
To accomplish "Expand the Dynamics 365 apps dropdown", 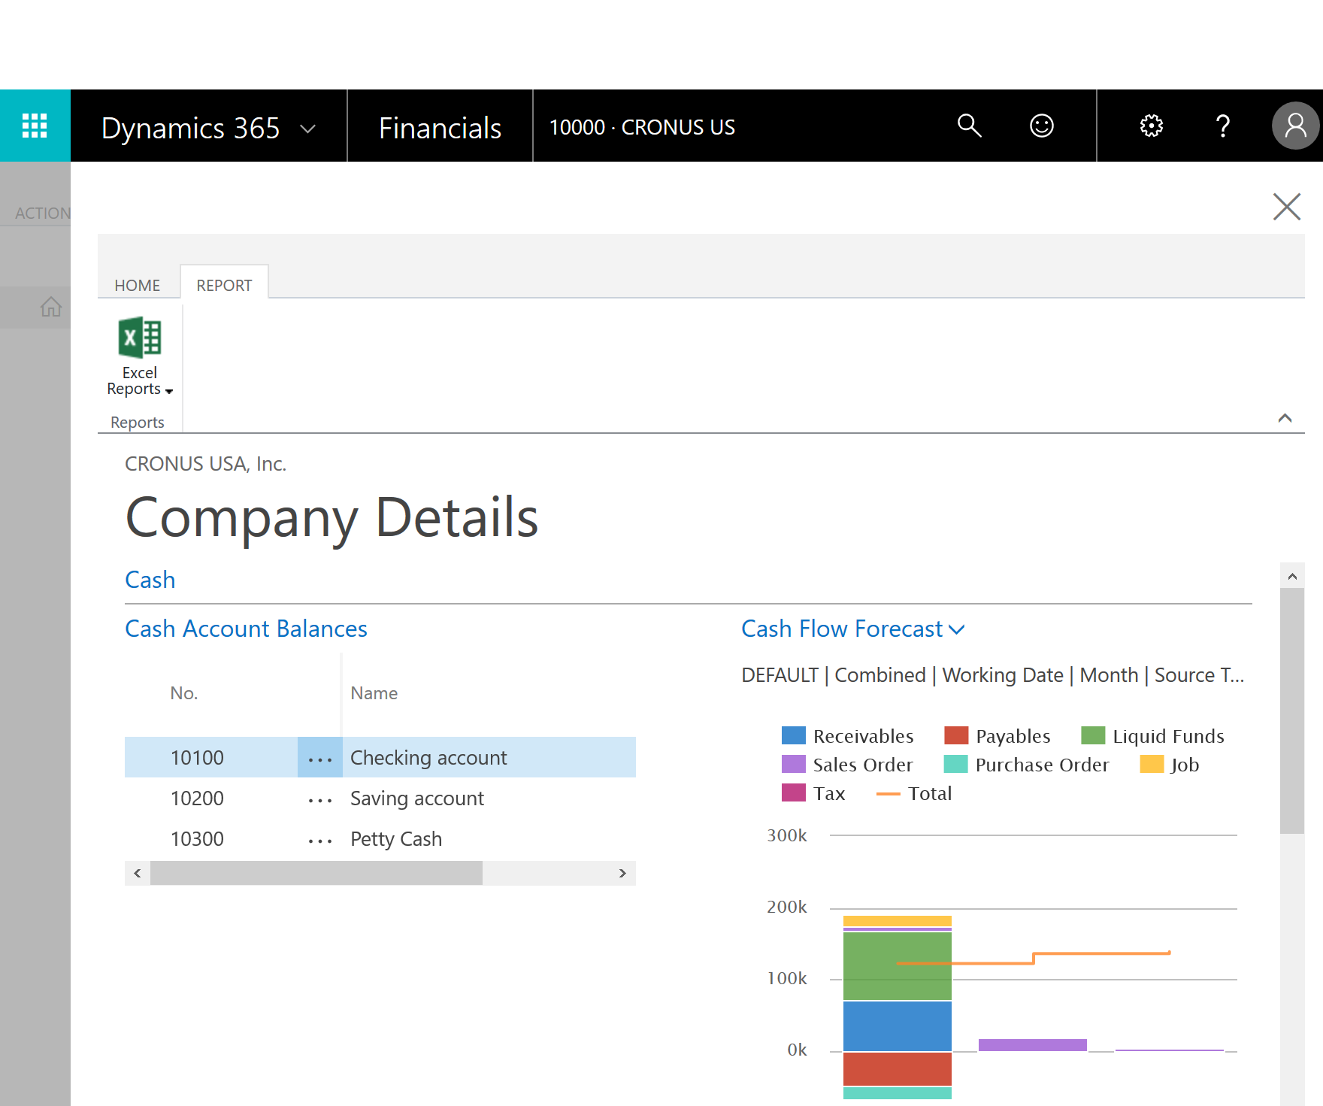I will (307, 129).
